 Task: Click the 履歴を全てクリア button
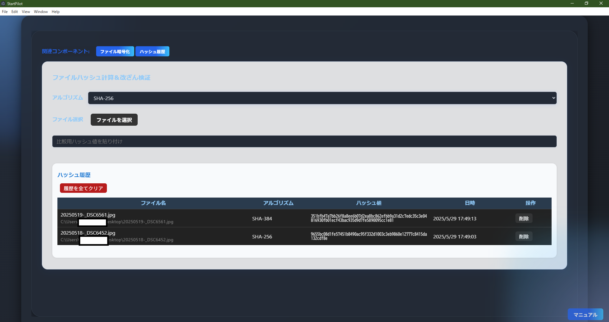point(83,188)
